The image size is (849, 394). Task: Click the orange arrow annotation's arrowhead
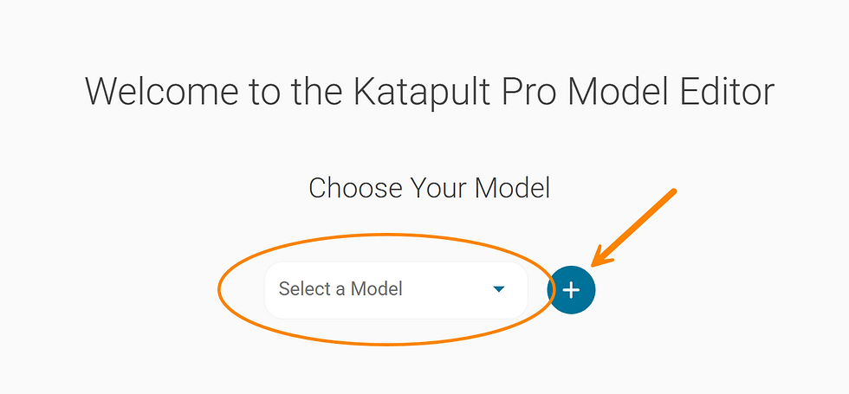coord(601,256)
